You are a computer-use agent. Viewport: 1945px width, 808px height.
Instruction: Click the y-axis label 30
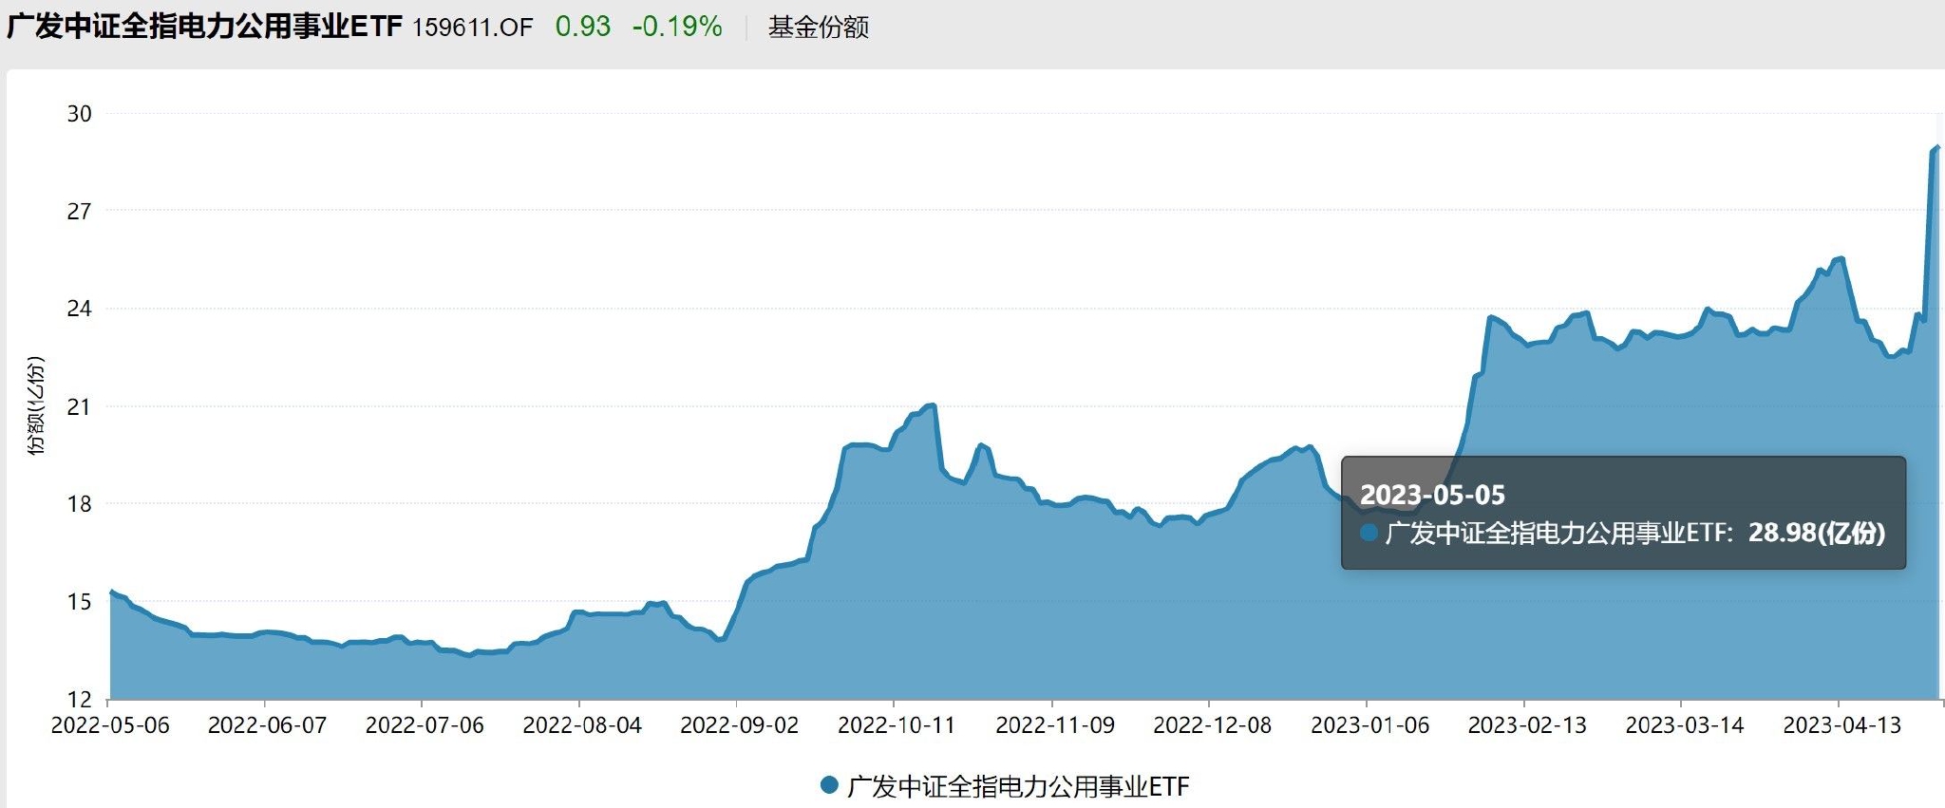point(80,114)
